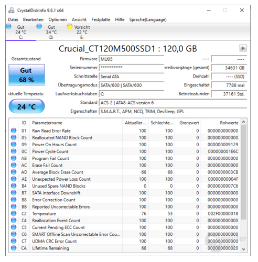Click the Firmware field MU05
This screenshot has height=262, width=258.
pyautogui.click(x=132, y=59)
